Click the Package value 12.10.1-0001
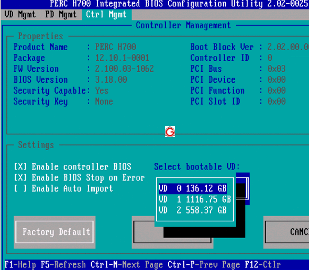The image size is (309, 270). [122, 58]
